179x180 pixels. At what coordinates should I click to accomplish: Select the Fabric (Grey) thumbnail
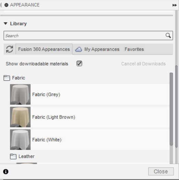coord(20,94)
